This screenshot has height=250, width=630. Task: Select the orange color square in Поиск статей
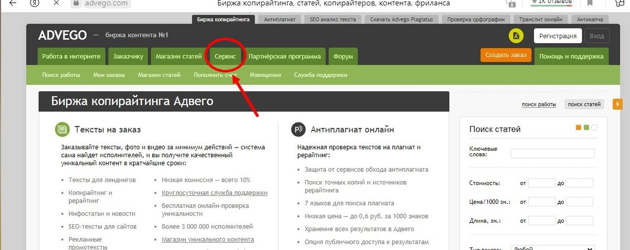point(579,128)
